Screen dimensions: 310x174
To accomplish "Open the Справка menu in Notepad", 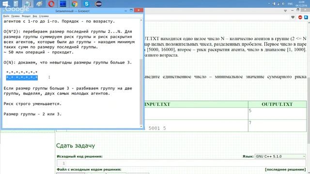I will [x=44, y=16].
